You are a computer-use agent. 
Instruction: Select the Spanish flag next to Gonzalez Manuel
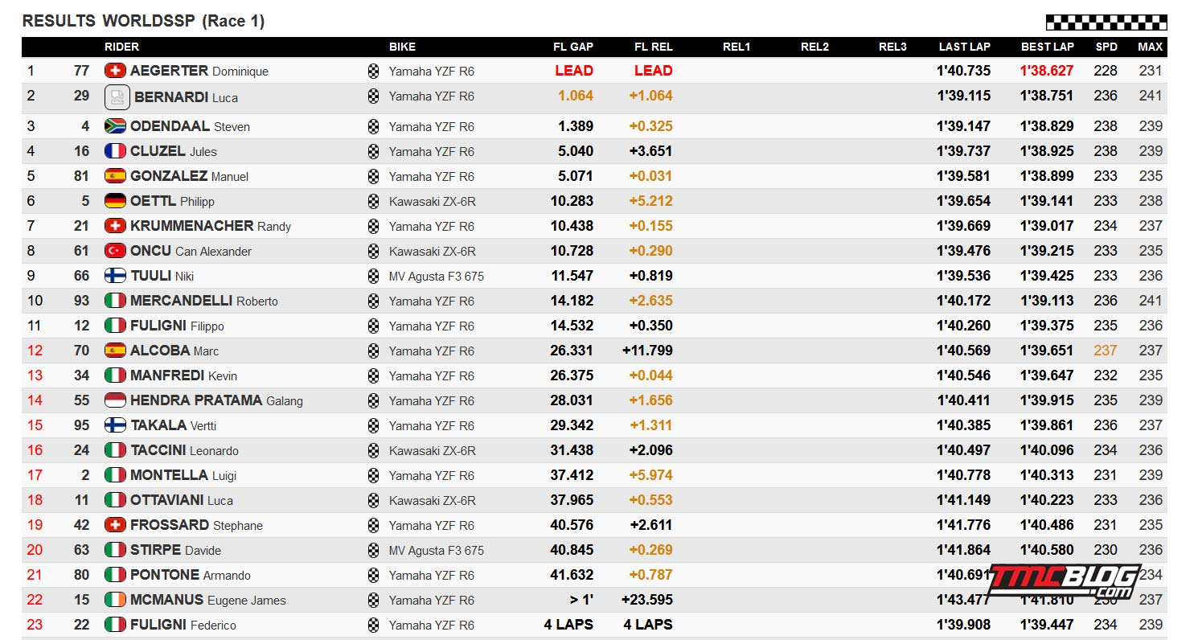click(x=115, y=176)
